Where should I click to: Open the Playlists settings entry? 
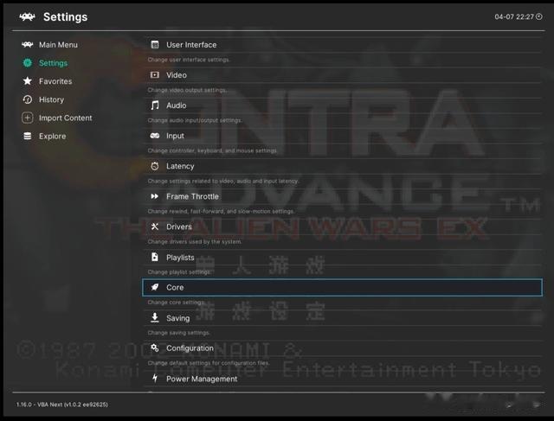coord(343,257)
